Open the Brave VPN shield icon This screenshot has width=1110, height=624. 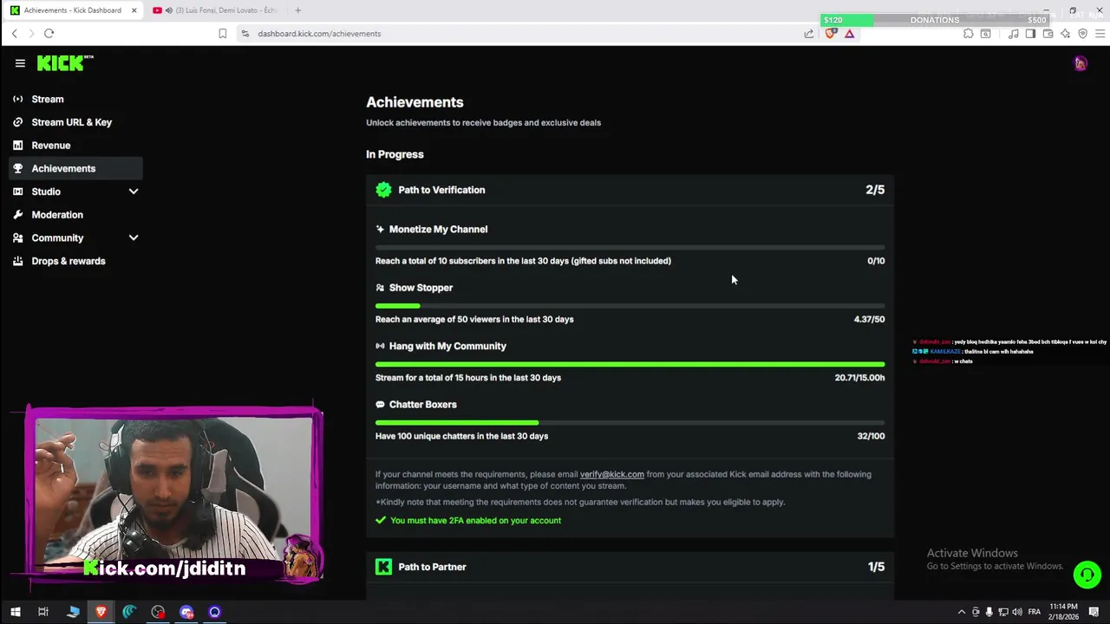1082,34
